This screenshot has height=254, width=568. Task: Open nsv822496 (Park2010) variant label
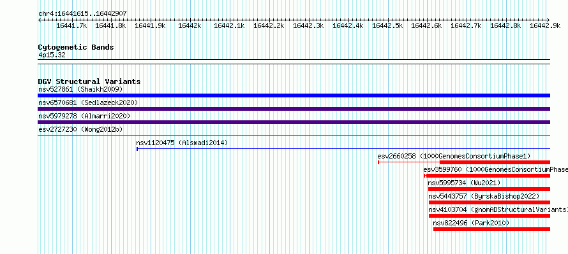point(471,223)
